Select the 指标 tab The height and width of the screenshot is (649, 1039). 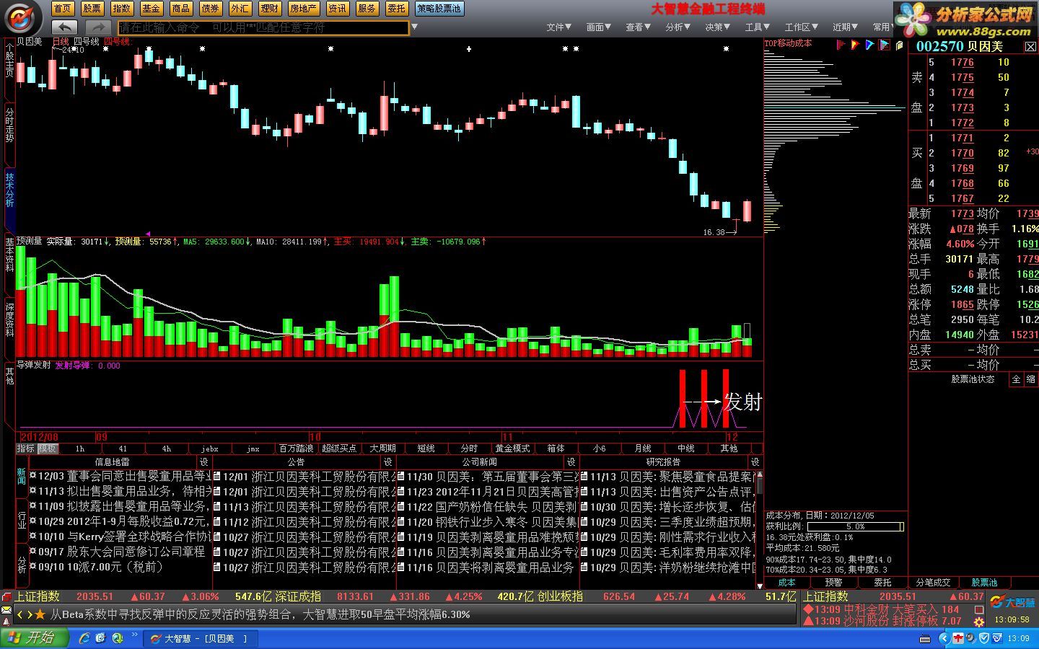[26, 449]
